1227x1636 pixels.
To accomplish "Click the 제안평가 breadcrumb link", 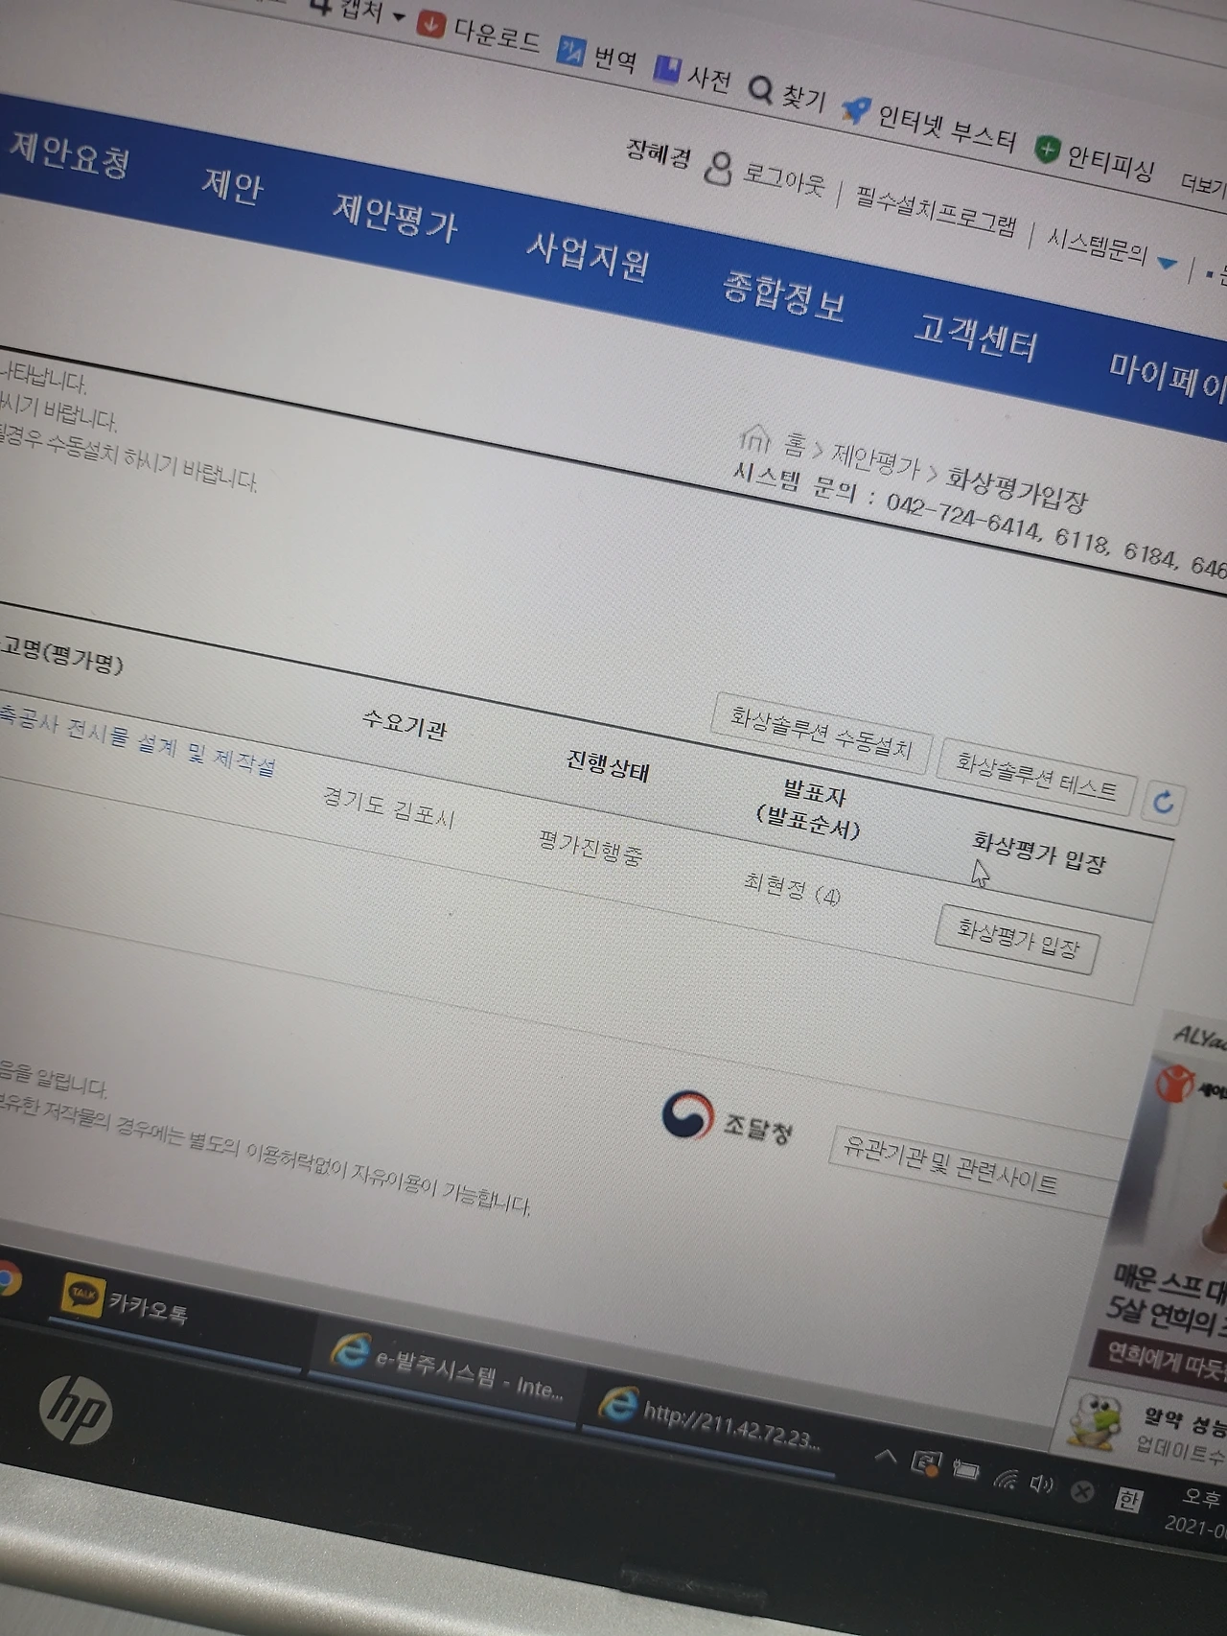I will (x=875, y=460).
